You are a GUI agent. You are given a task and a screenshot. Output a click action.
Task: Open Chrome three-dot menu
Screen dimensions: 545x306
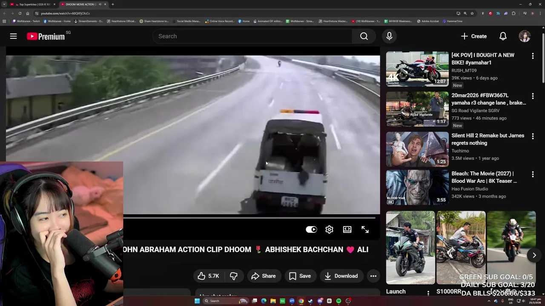click(x=540, y=13)
